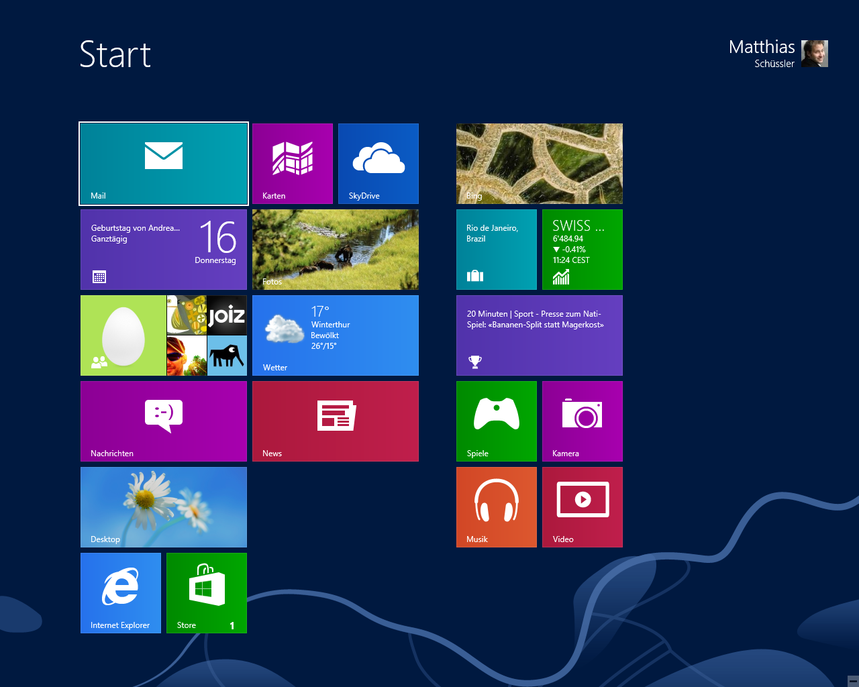Click the '17°' temperature in Wetter tile

click(320, 311)
